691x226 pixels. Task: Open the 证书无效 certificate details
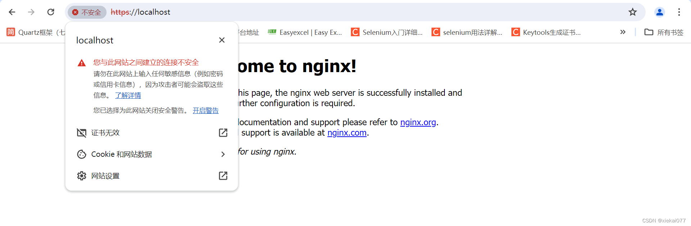pyautogui.click(x=152, y=133)
